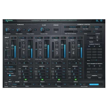108x108 pixels.
Task: Toggle the Freeze Pitch button
Action: click(x=56, y=30)
